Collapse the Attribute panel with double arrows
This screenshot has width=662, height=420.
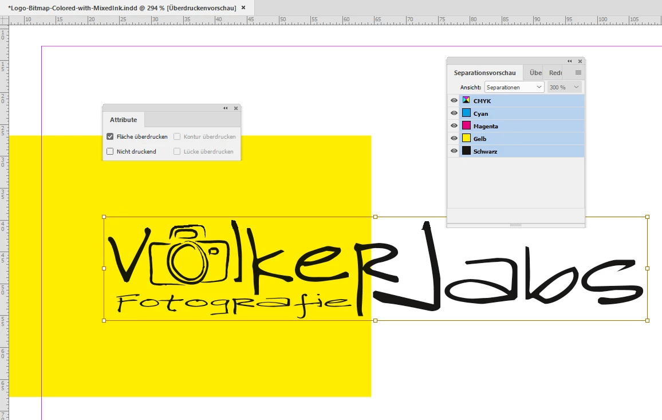click(x=226, y=108)
